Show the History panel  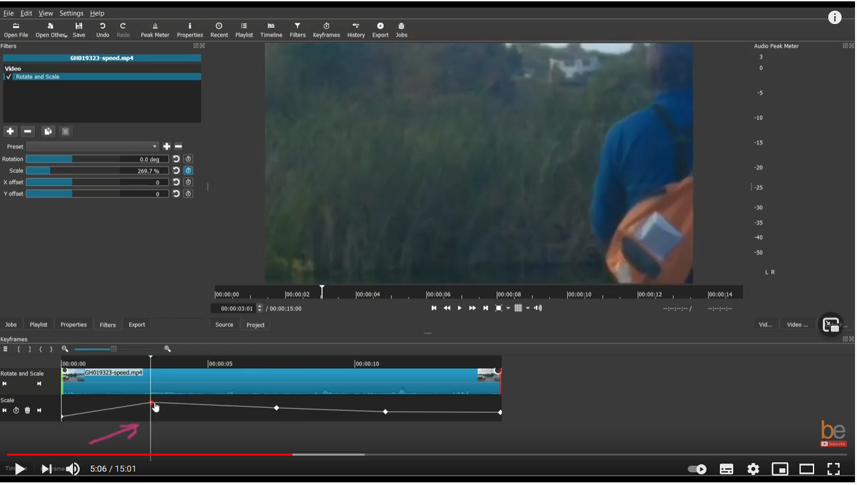tap(355, 29)
